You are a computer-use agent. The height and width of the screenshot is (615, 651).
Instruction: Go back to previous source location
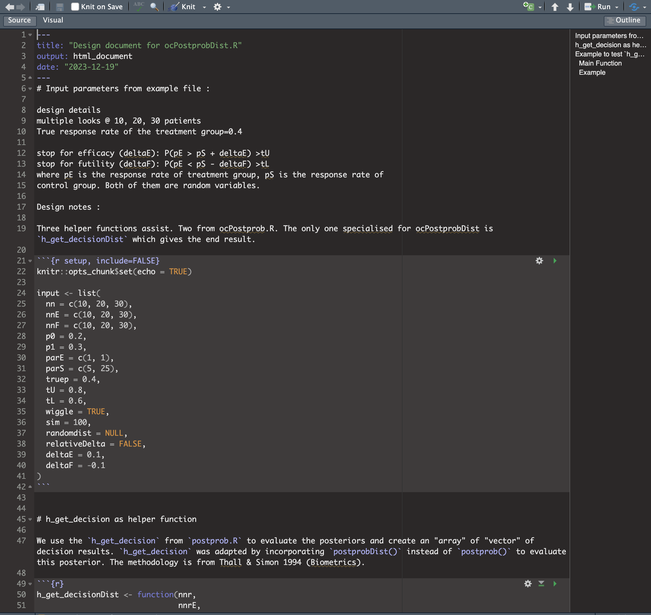pos(10,7)
